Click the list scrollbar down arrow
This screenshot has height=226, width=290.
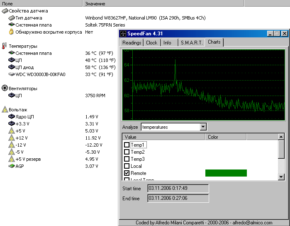[281, 177]
